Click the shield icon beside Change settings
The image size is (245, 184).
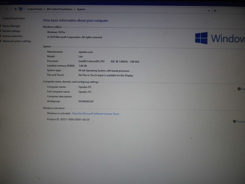[x=239, y=89]
